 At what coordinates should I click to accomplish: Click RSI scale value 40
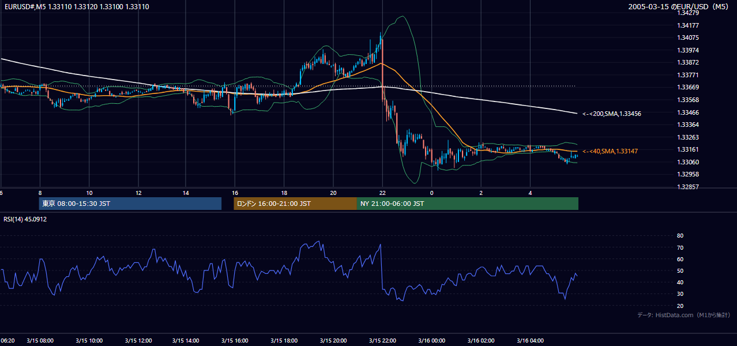(680, 282)
